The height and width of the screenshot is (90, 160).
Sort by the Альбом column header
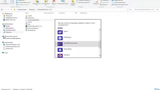[x=62, y=13]
